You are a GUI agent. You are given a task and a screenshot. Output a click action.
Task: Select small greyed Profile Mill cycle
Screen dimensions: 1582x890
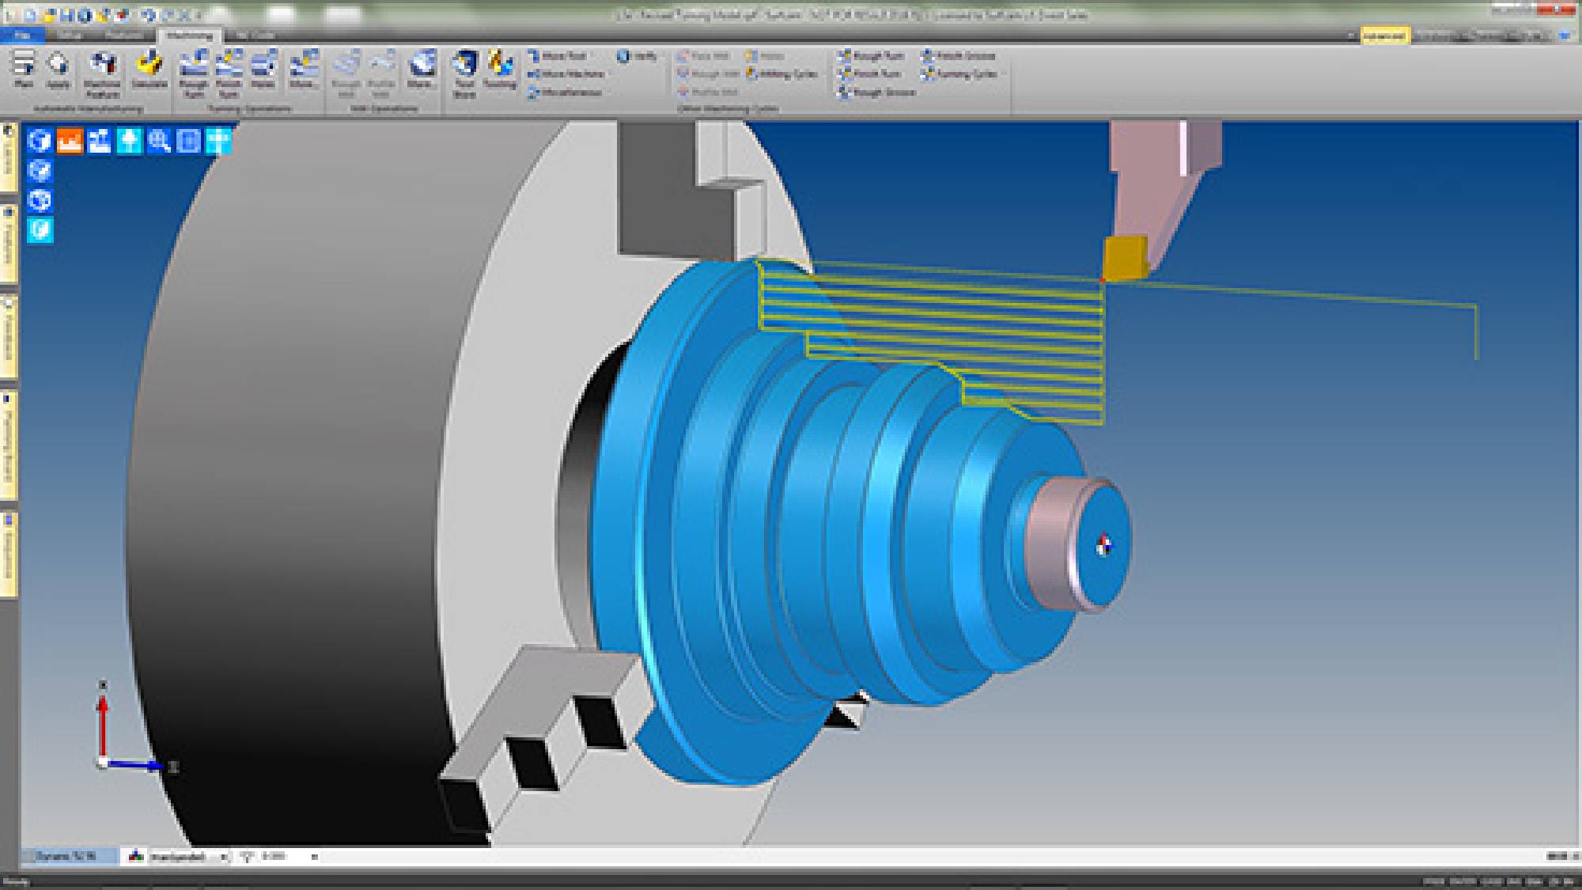click(x=707, y=93)
